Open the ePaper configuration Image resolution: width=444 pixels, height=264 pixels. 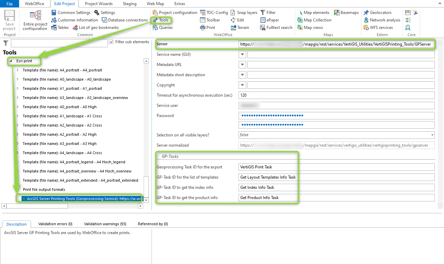(263, 20)
